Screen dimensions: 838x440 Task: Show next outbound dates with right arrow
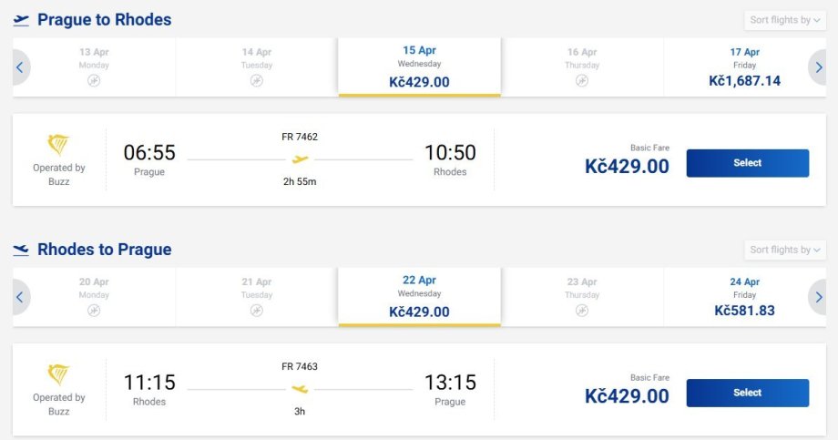tap(818, 67)
